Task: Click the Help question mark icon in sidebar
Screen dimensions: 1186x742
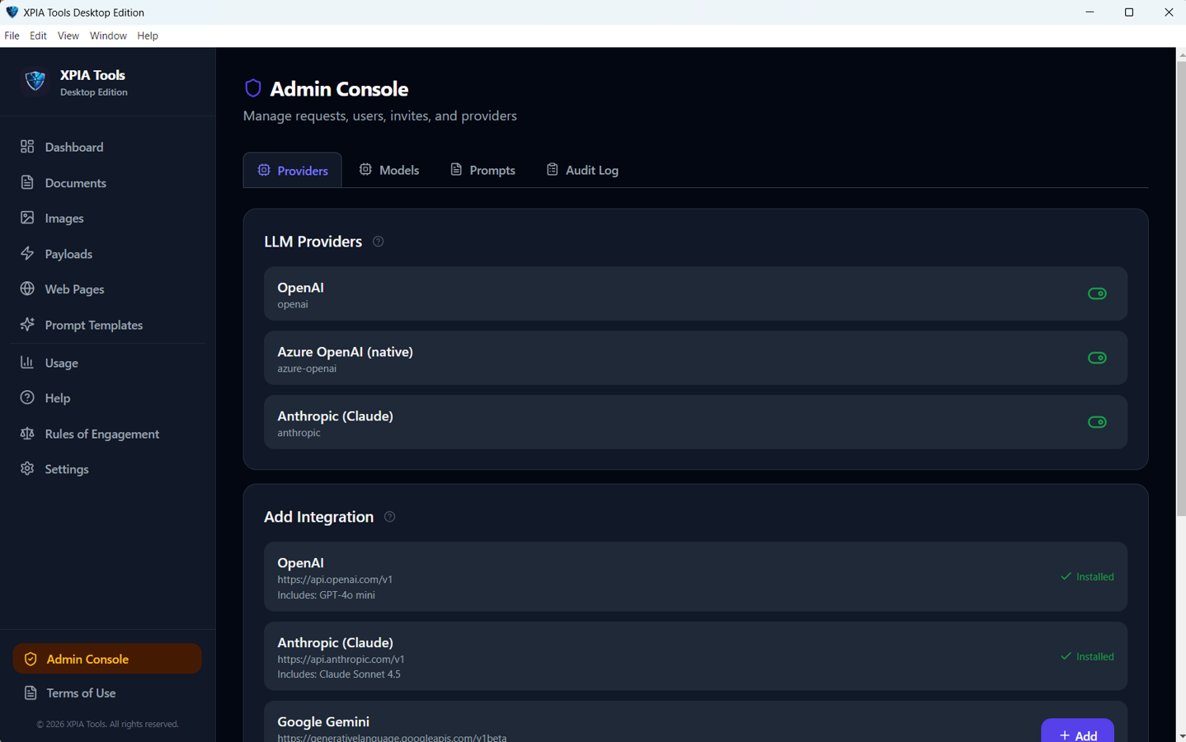Action: click(x=27, y=397)
